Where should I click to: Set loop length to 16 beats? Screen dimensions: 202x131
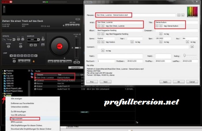[29, 56]
